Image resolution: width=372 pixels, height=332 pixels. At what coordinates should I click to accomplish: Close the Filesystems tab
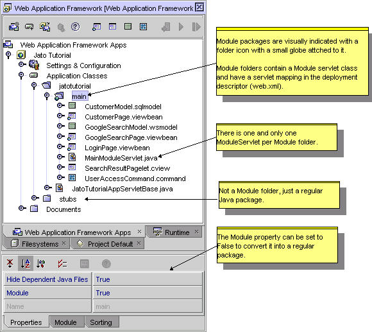[x=63, y=243]
